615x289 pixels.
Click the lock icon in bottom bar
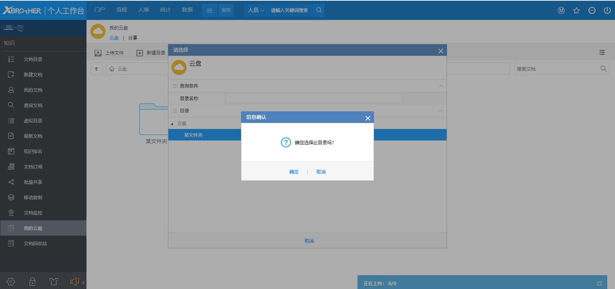[33, 282]
